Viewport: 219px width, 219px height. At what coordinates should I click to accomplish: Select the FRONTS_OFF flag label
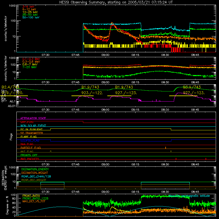click(x=29, y=155)
